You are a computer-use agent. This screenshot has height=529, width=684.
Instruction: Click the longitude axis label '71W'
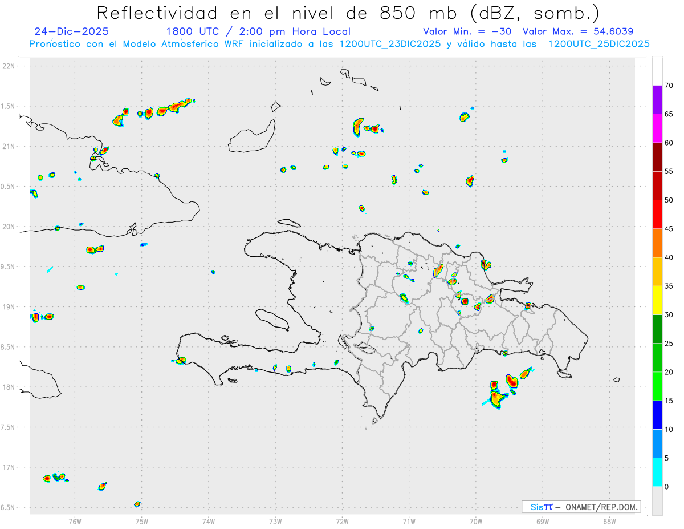tap(409, 521)
